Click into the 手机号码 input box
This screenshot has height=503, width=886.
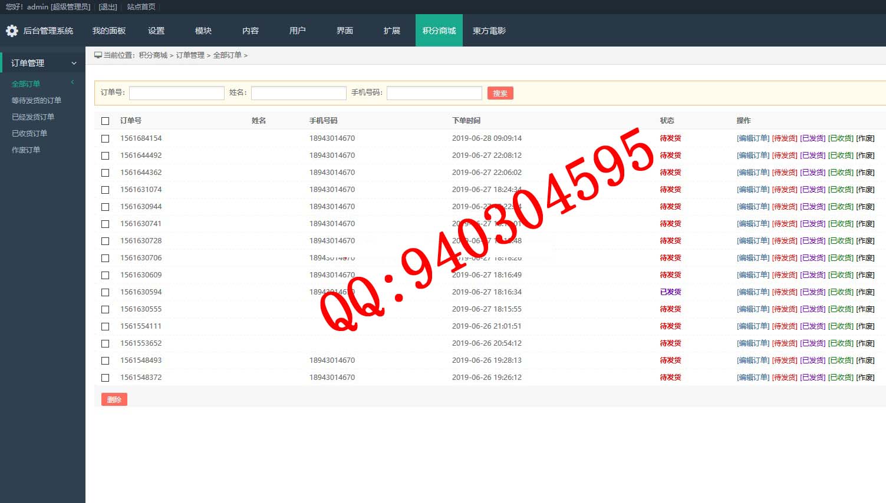point(434,93)
